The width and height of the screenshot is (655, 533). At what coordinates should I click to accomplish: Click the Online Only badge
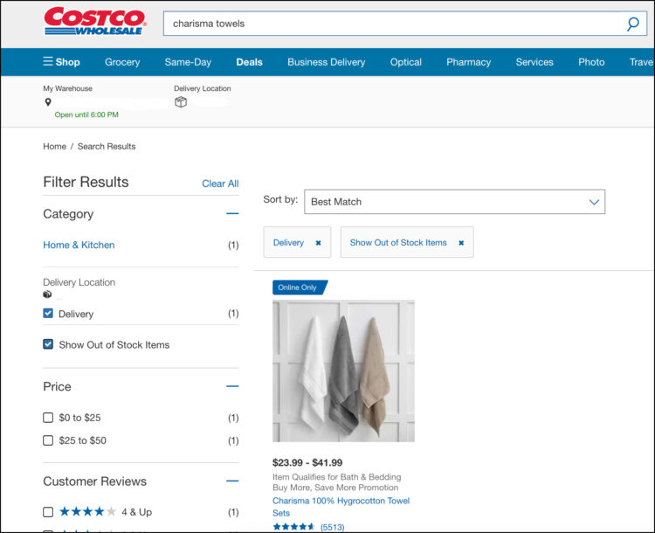[x=300, y=287]
